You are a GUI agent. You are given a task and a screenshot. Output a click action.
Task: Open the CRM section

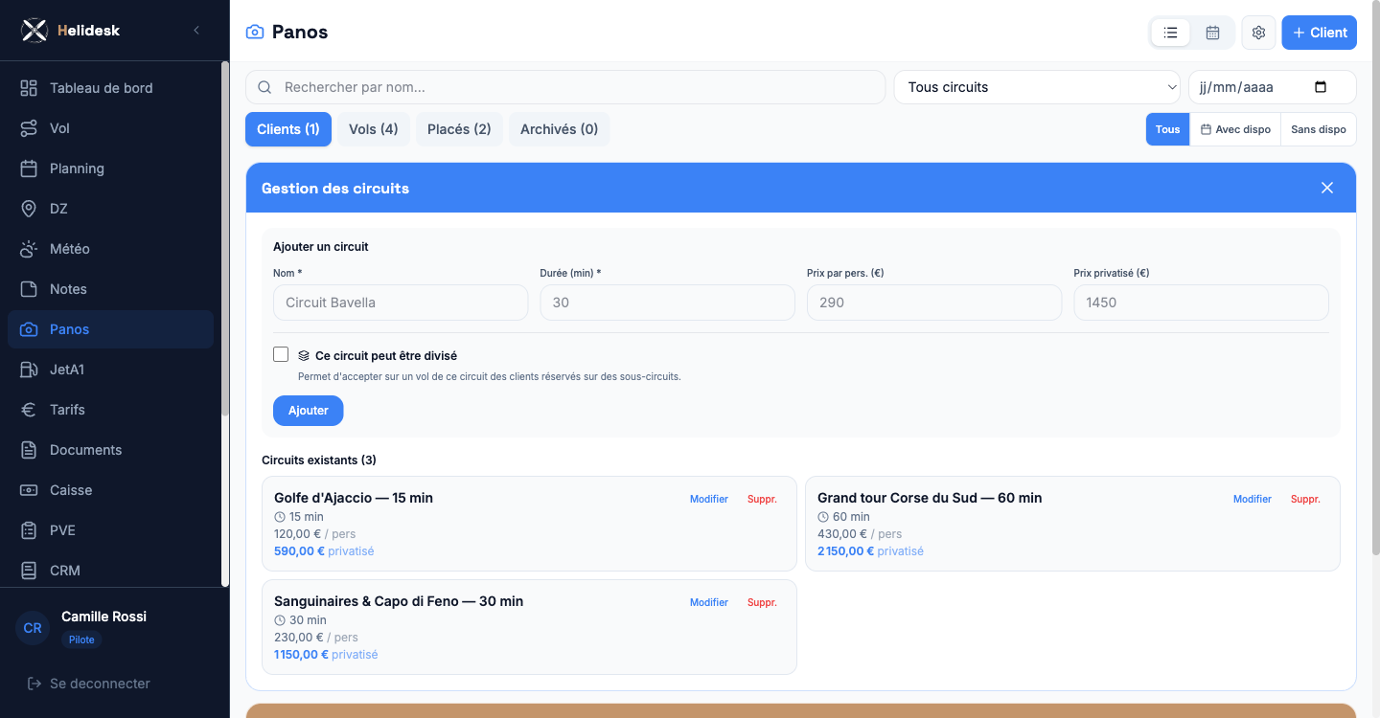click(x=110, y=571)
